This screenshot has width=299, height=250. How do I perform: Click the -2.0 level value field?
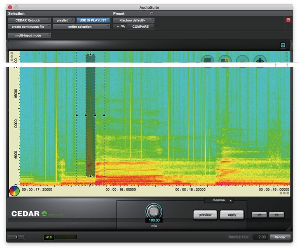click(x=49, y=237)
